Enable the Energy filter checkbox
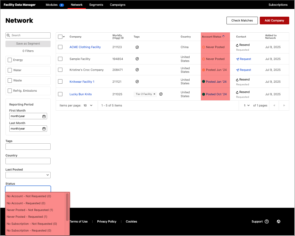295x236 pixels. pyautogui.click(x=10, y=60)
